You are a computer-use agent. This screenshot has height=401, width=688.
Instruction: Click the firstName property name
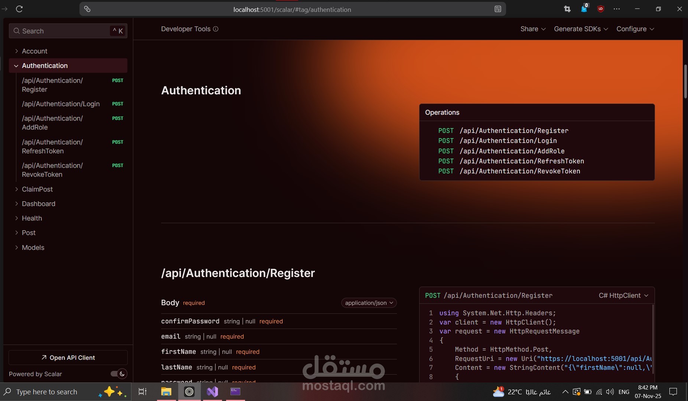coord(179,352)
